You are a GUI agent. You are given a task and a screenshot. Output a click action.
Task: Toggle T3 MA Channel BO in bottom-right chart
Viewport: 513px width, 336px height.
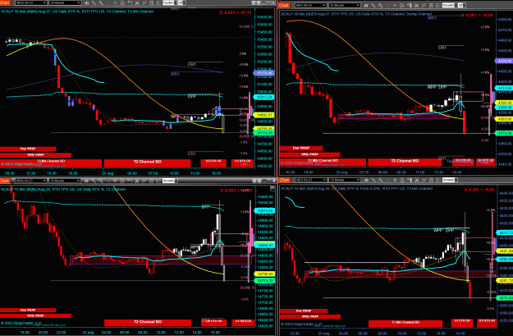pyautogui.click(x=405, y=323)
